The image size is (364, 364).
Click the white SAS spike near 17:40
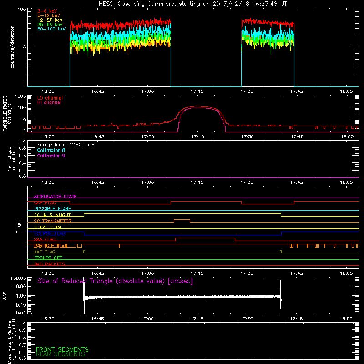coord(281,295)
